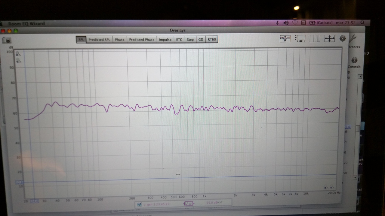Click the Room EQ Wizard menu bar title
The height and width of the screenshot is (216, 385).
pyautogui.click(x=26, y=24)
